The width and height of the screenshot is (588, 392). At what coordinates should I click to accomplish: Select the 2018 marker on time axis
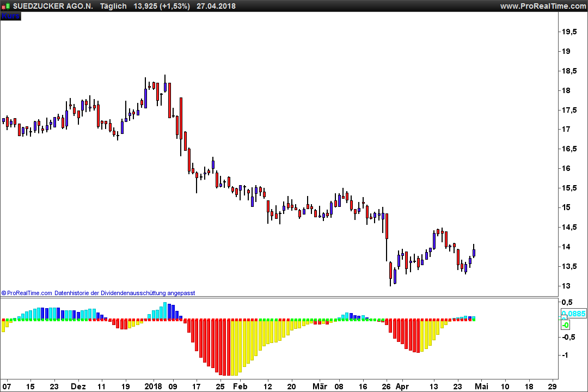[x=153, y=387]
